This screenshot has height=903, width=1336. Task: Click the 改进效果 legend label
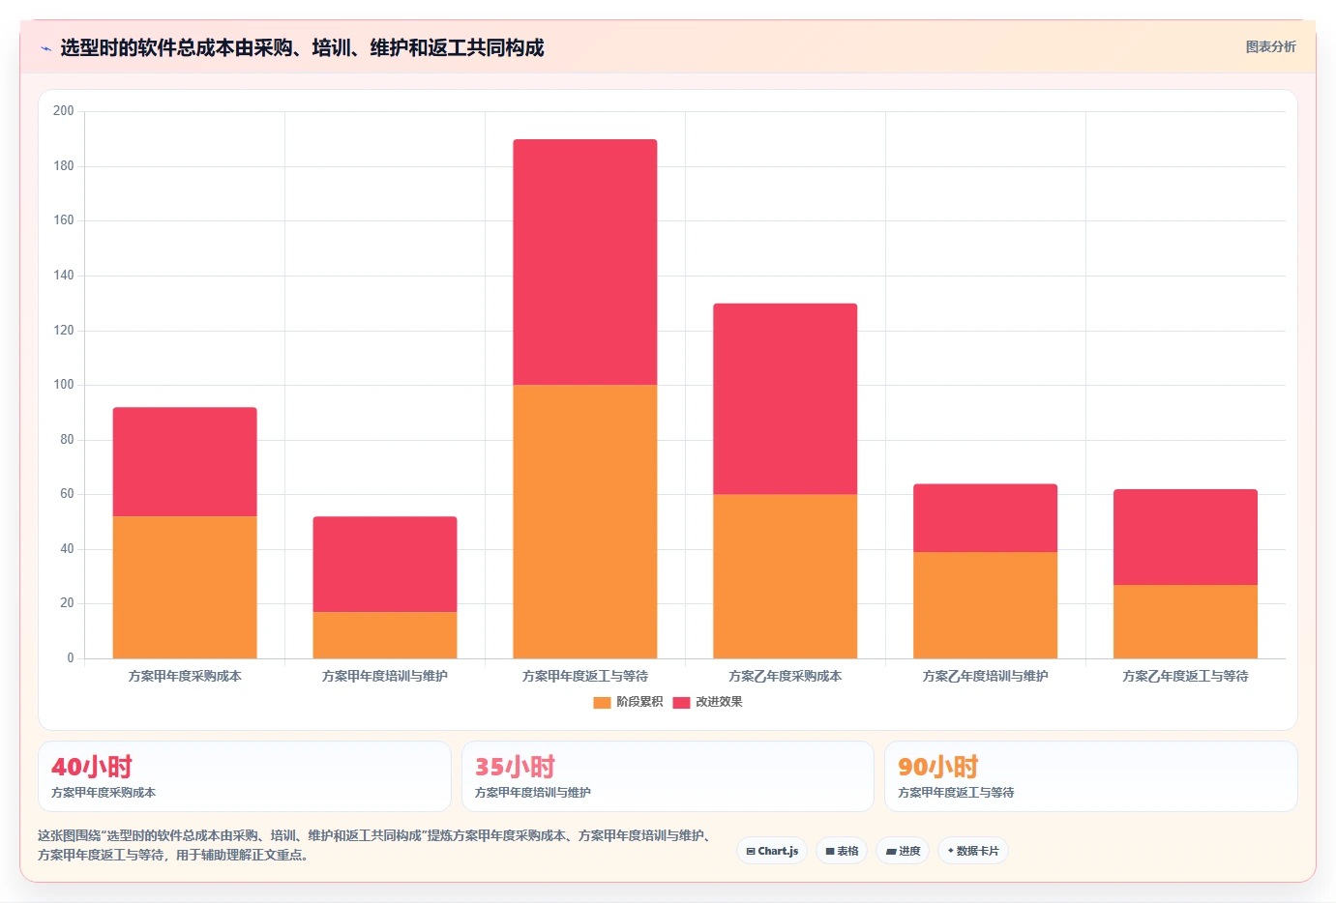coord(719,702)
